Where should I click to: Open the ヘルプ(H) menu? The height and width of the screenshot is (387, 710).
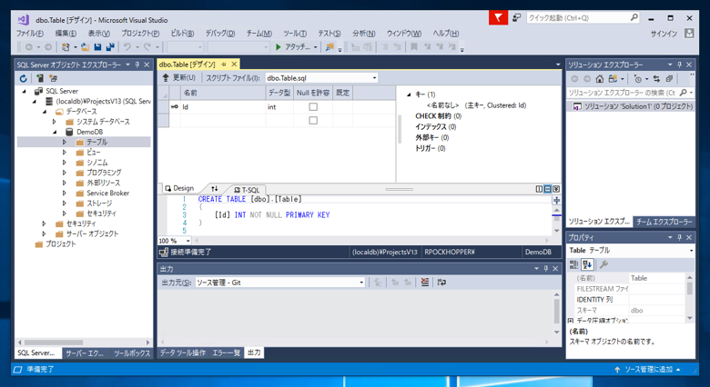pos(445,34)
